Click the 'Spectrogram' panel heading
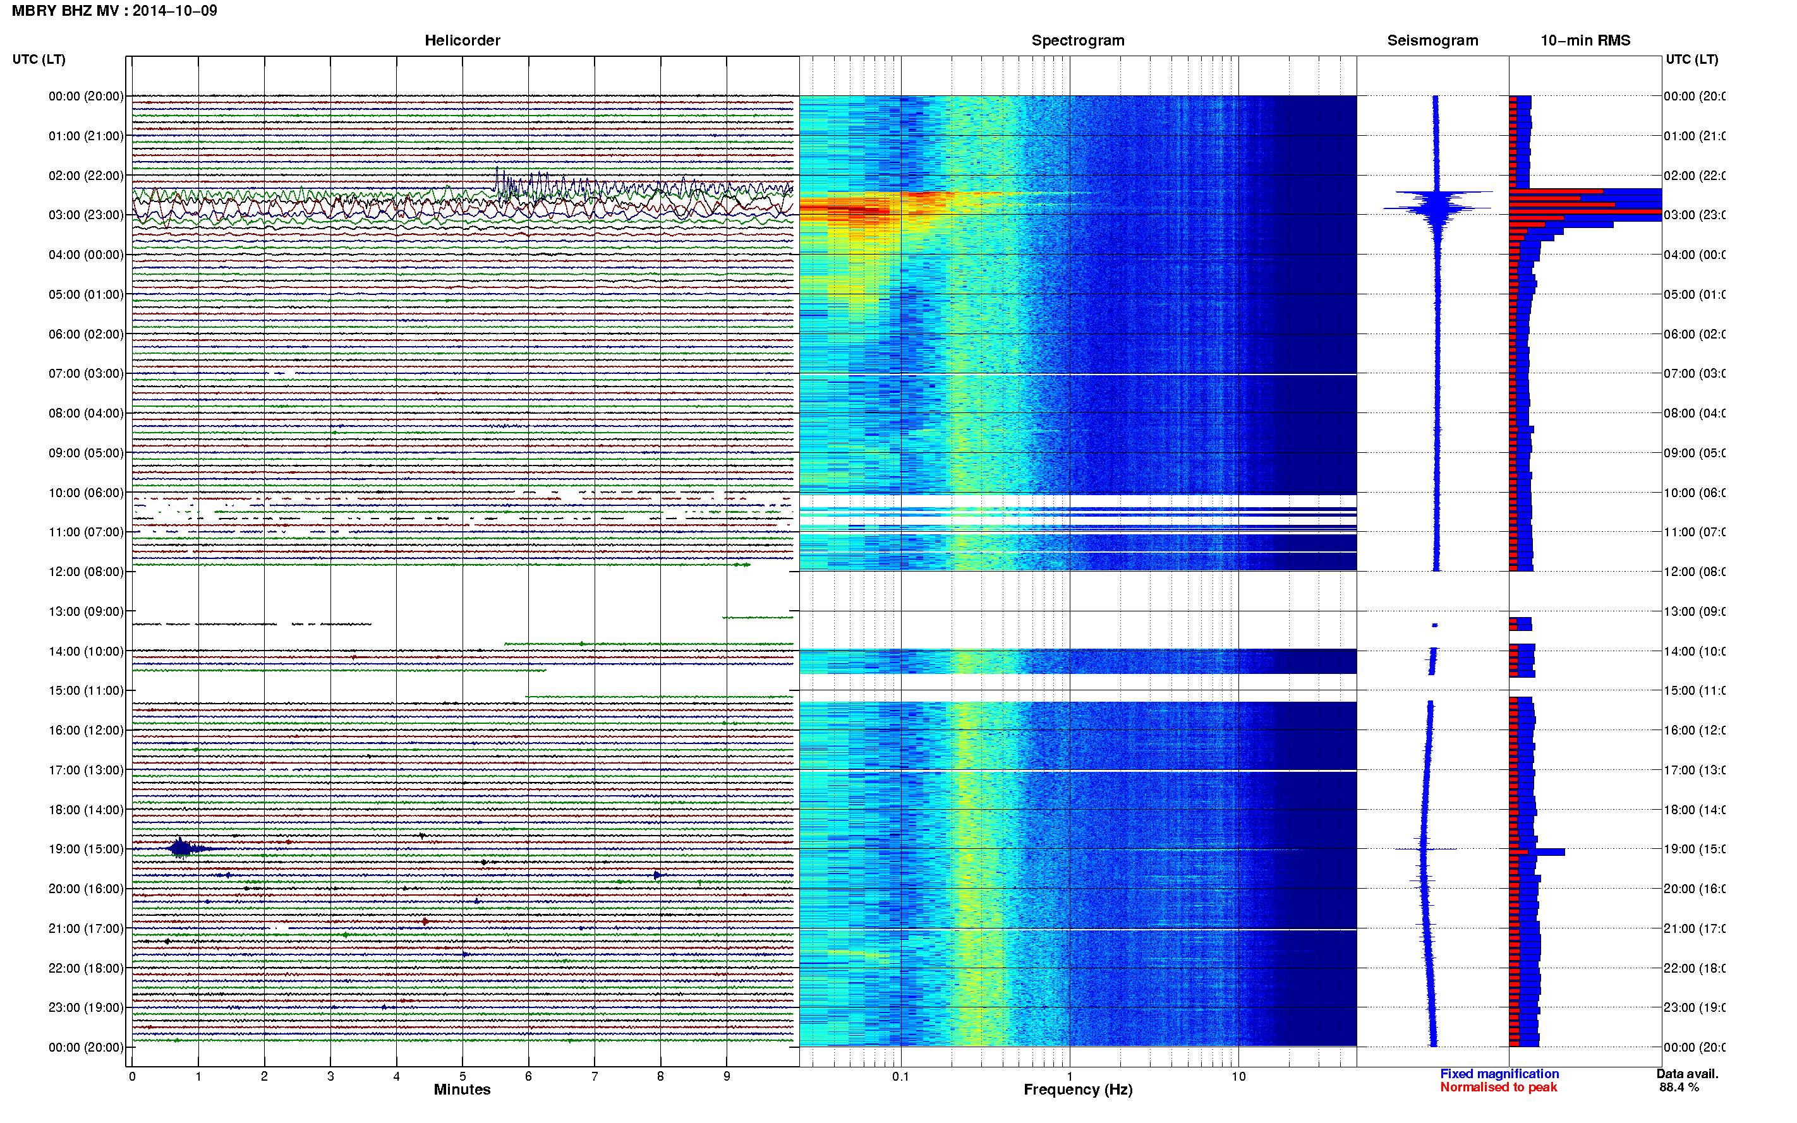 1077,40
